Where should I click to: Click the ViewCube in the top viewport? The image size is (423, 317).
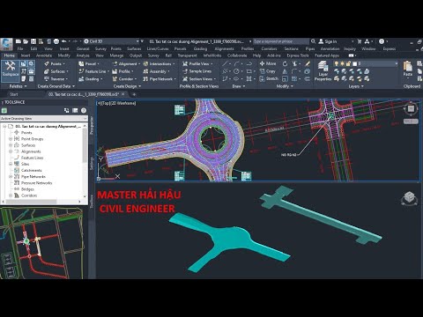click(411, 109)
